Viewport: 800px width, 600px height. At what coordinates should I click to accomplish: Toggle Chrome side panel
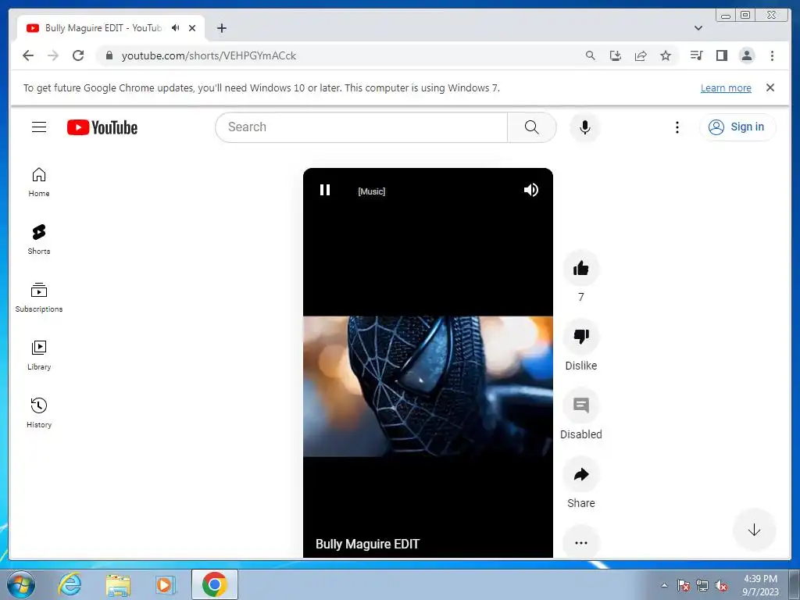click(x=721, y=55)
